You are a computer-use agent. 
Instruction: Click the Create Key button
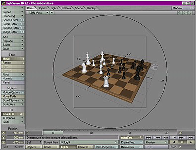click(x=131, y=142)
